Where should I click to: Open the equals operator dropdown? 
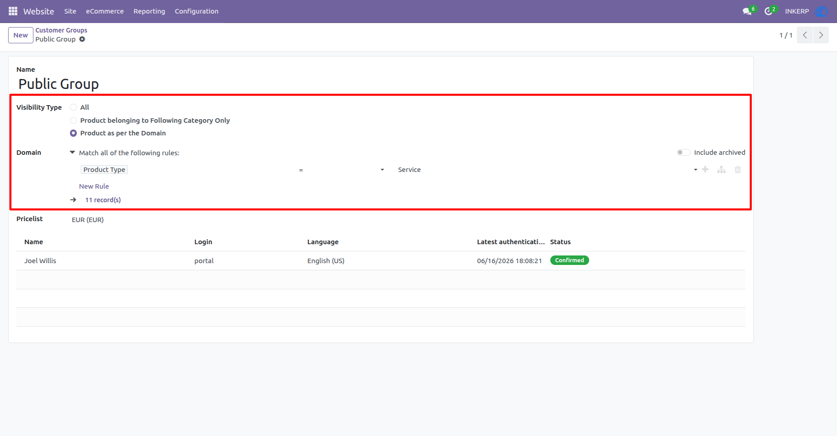341,170
